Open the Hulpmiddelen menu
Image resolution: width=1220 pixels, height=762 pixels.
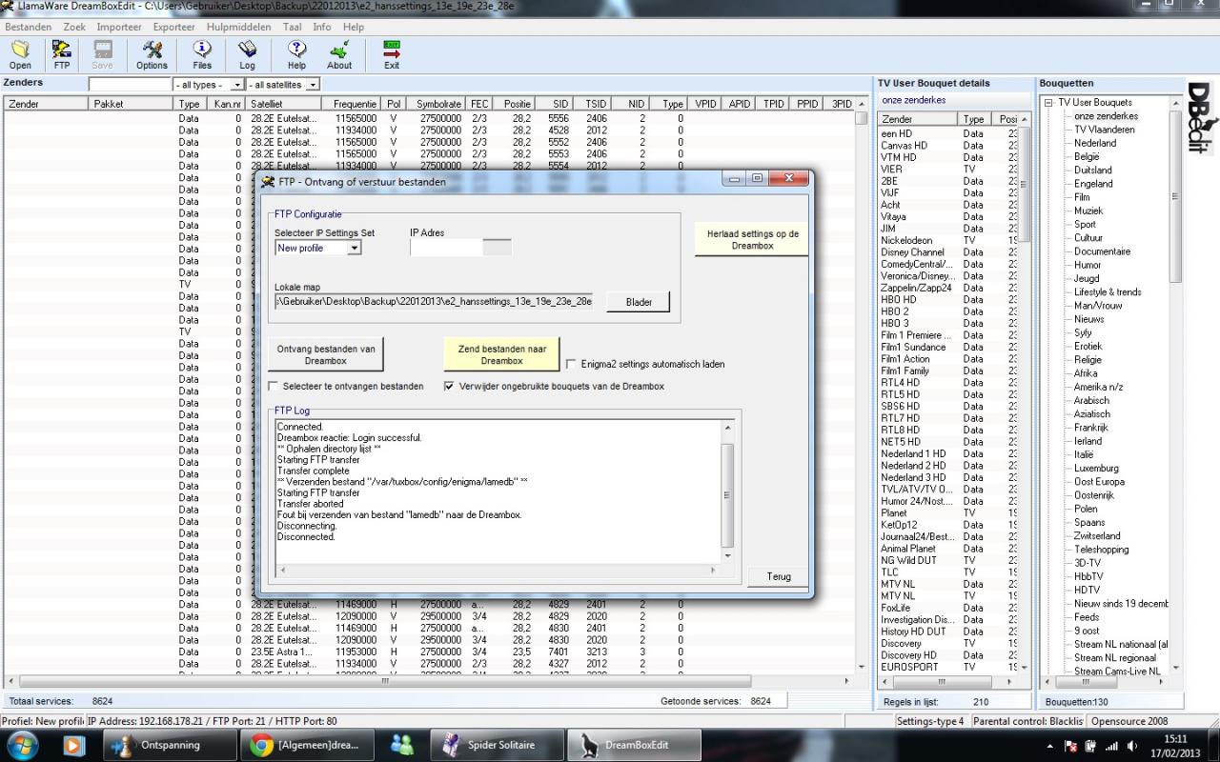237,27
